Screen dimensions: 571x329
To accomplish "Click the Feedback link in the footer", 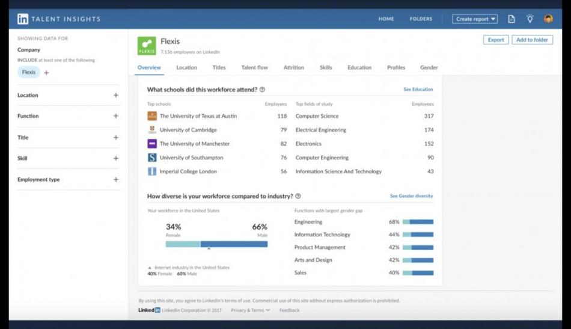I will click(x=289, y=310).
